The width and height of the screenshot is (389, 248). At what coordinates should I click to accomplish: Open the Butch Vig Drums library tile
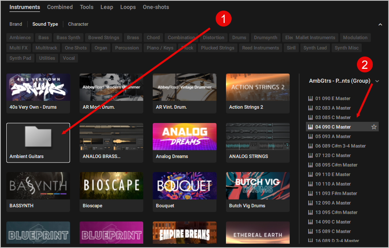point(258,192)
